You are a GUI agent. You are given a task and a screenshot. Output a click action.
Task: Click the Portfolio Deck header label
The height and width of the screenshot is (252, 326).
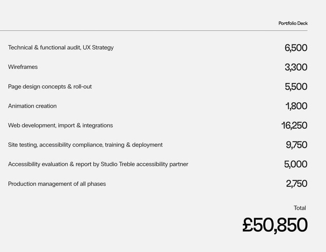coord(293,23)
